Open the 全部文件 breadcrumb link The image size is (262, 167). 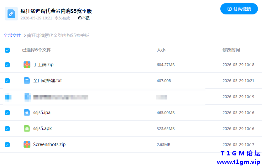click(x=12, y=35)
